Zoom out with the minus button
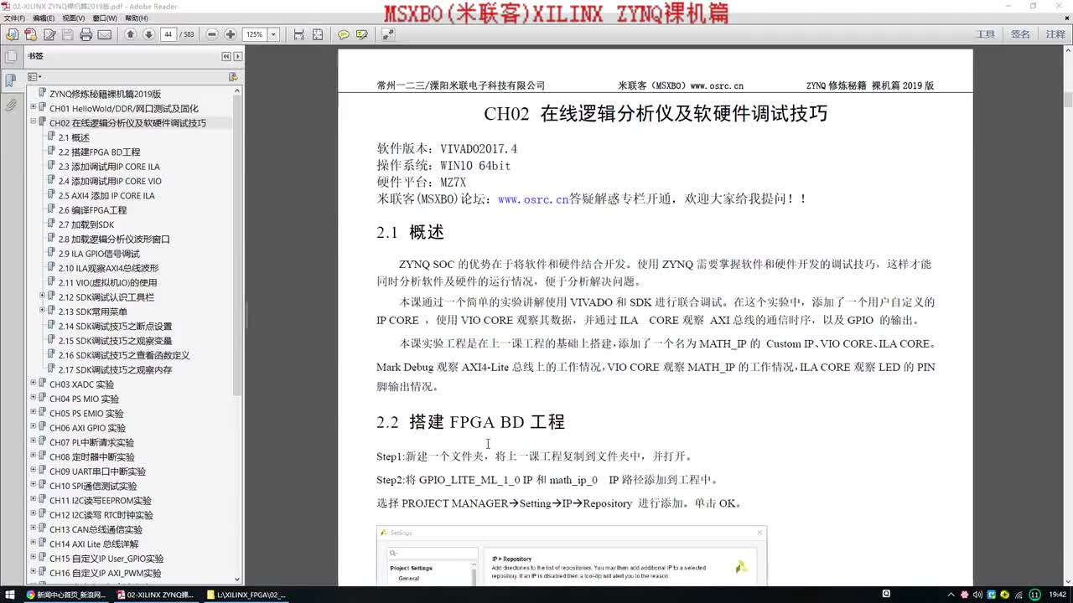This screenshot has height=603, width=1073. pos(212,34)
